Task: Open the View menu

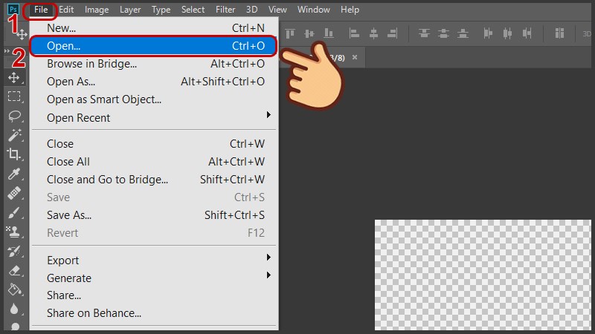Action: point(277,10)
